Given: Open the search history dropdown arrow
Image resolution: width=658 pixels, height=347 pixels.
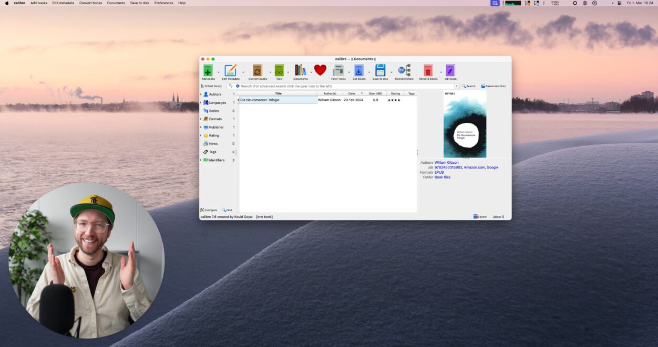Looking at the screenshot, I should (457, 86).
